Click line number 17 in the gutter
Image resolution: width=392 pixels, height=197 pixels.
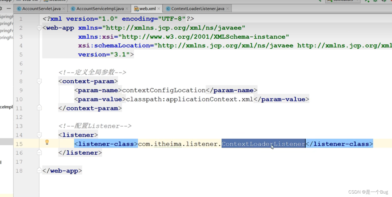click(x=19, y=162)
